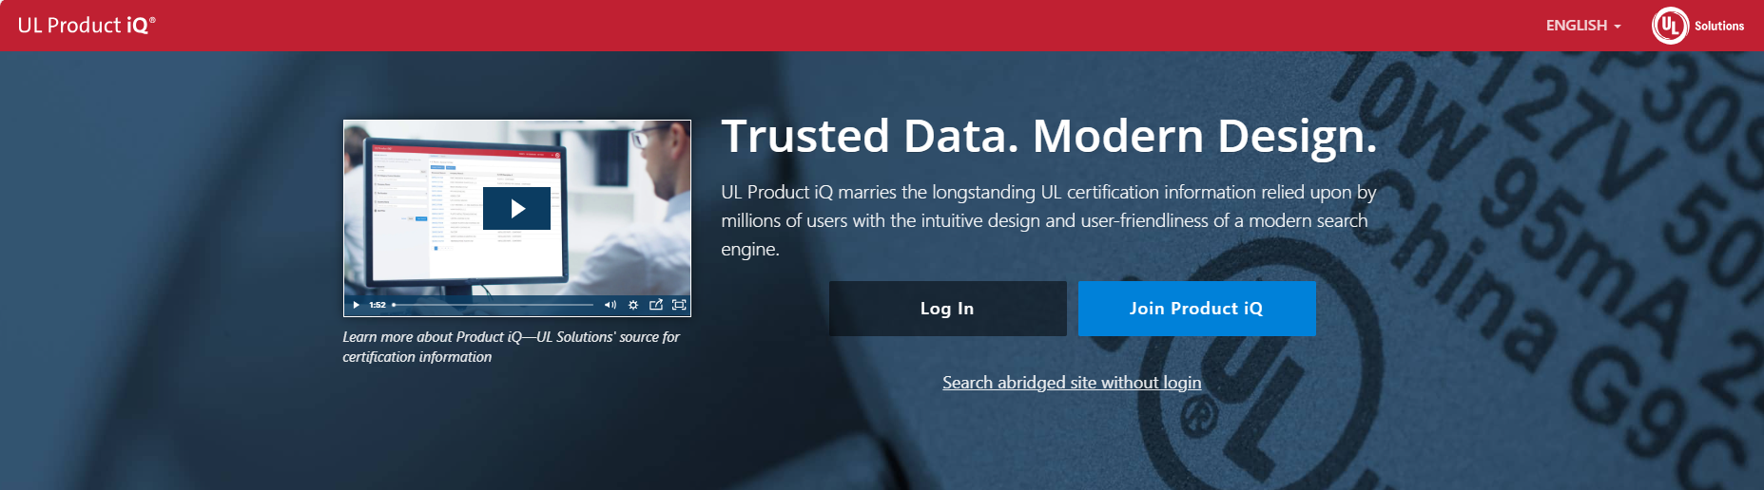This screenshot has height=490, width=1764.
Task: Click the paragraph beginning 'UL Product iQ marries'
Action: tap(1049, 220)
